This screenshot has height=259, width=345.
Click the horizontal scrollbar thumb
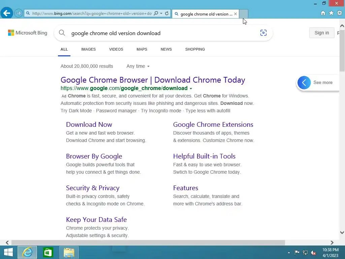click(x=148, y=242)
